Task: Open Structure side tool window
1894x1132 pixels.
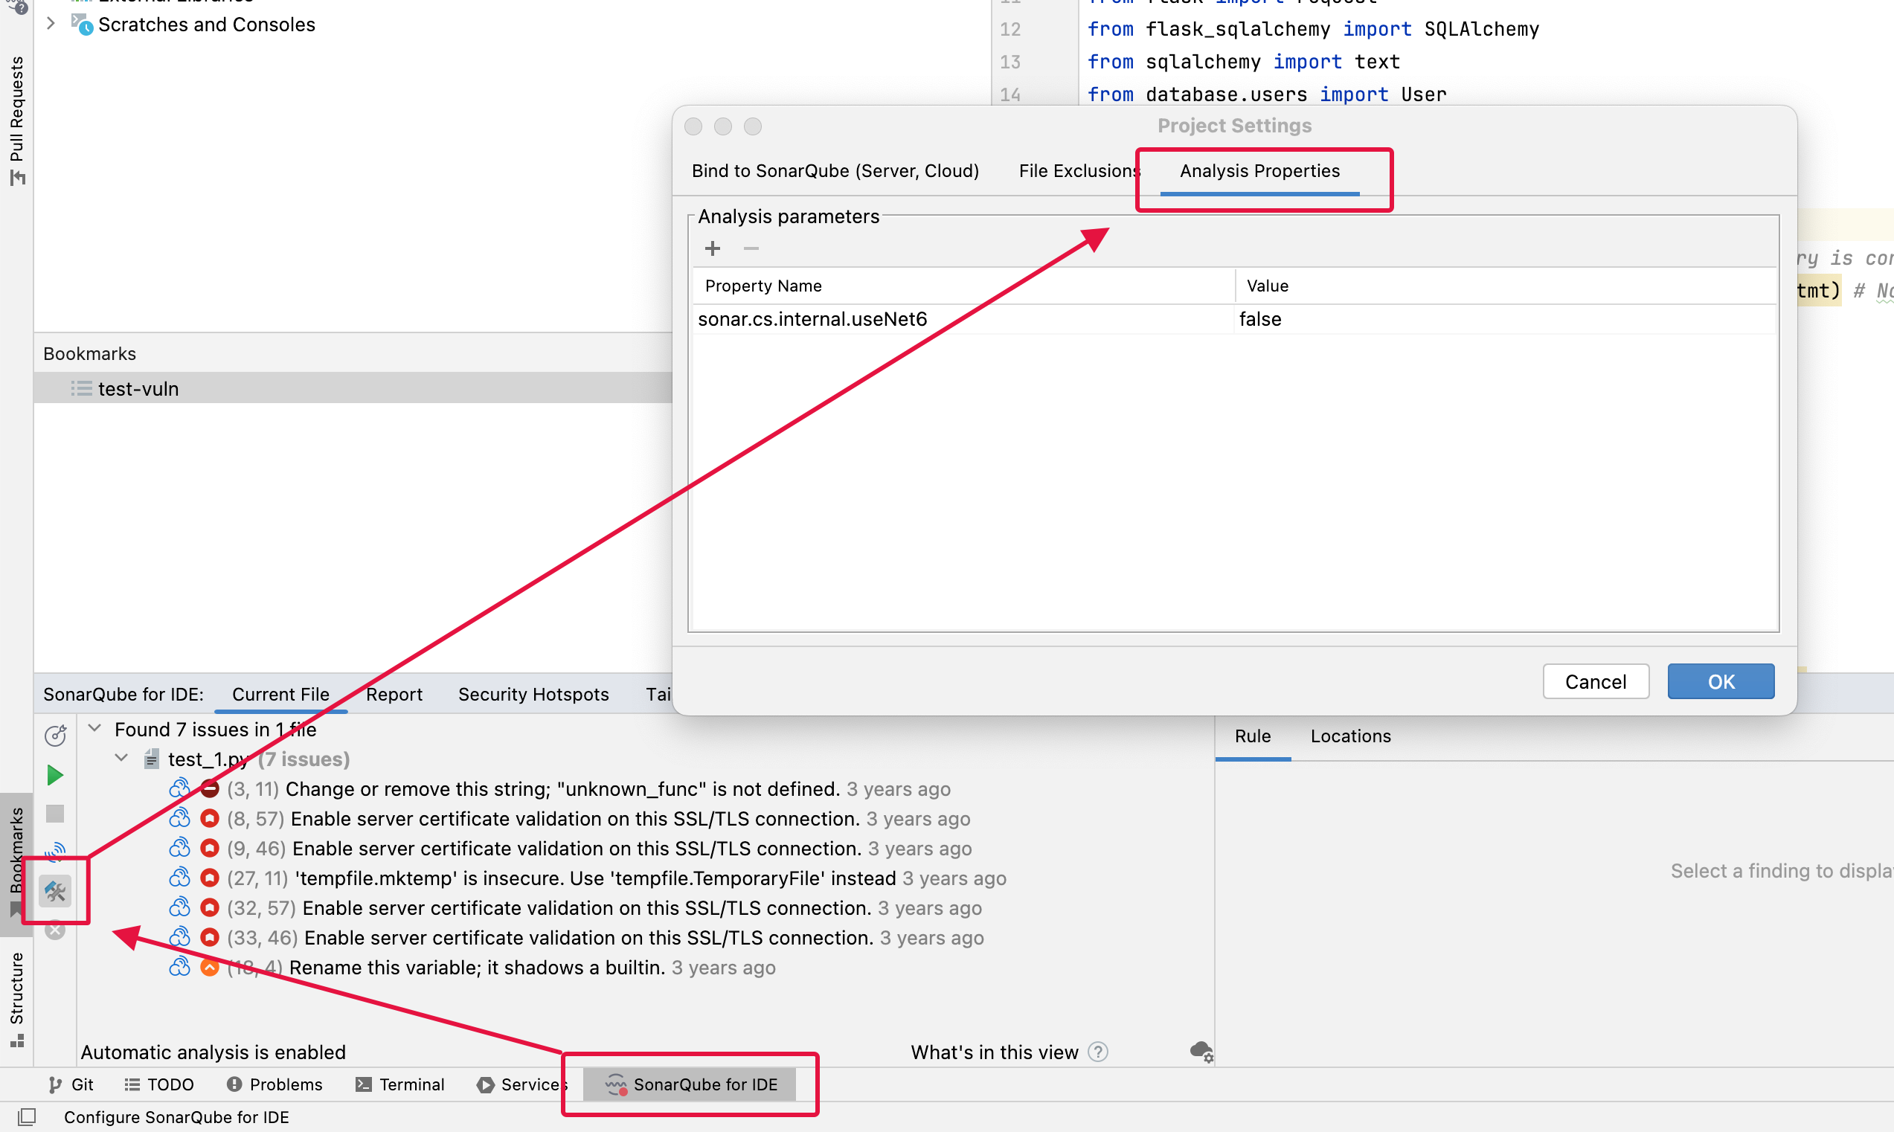Action: pos(17,999)
